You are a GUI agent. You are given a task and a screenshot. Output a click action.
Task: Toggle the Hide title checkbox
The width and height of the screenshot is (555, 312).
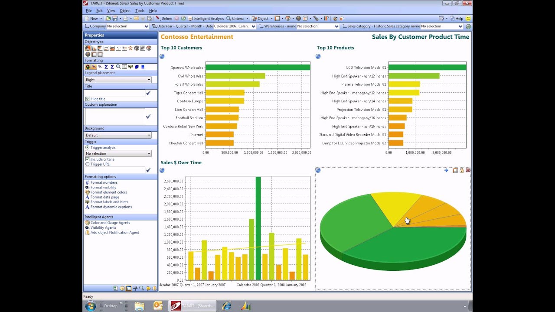click(88, 99)
